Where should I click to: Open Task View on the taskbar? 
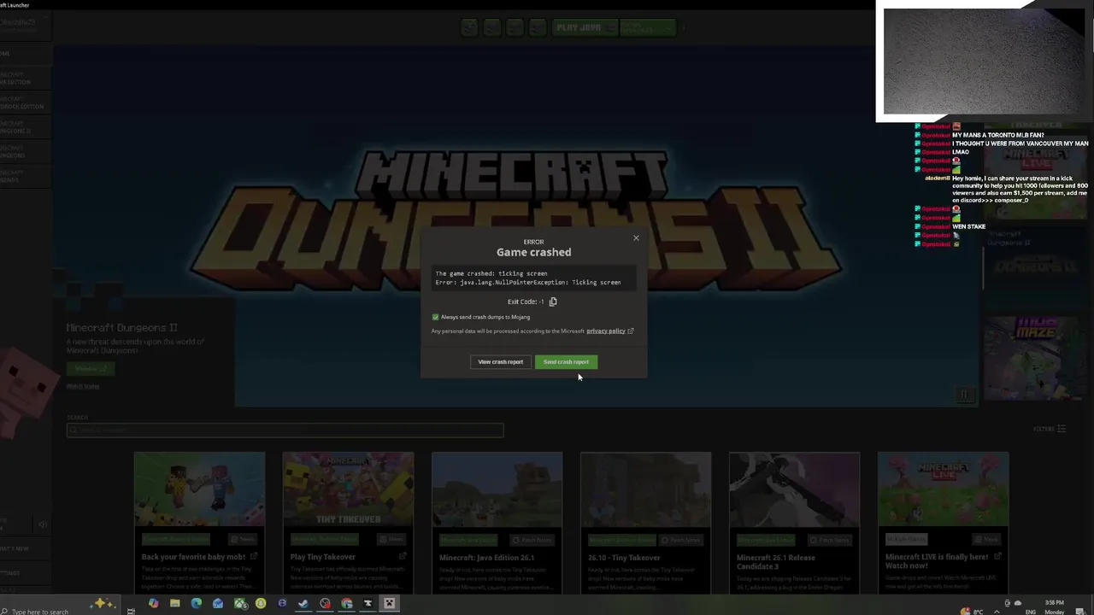point(131,612)
